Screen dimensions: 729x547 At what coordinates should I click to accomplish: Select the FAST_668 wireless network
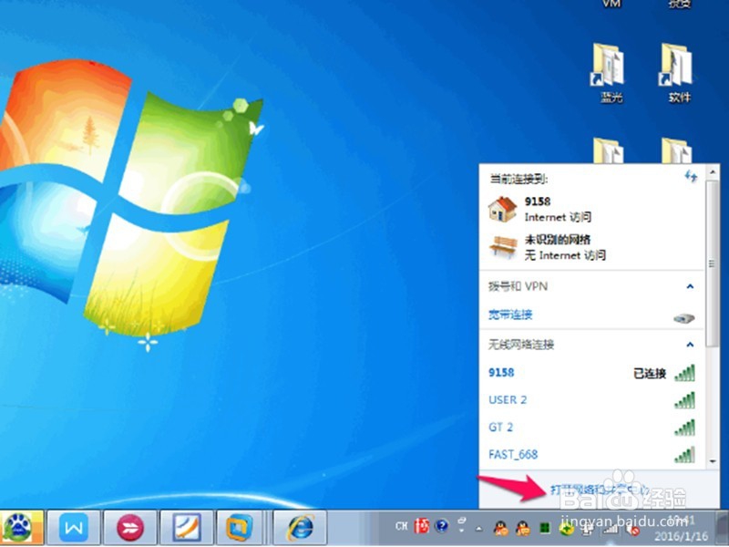point(591,454)
